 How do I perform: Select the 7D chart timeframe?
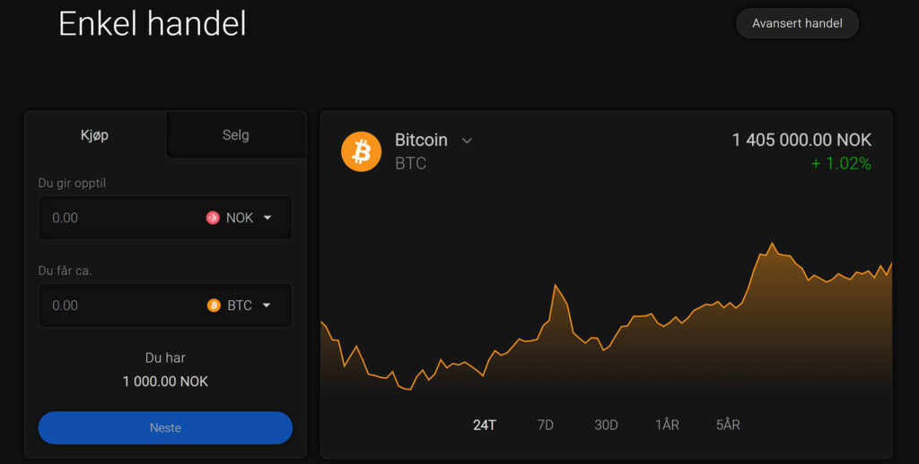(546, 425)
